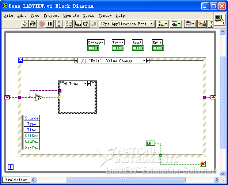Click the Connect label text
Image resolution: width=228 pixels, height=185 pixels.
(96, 43)
